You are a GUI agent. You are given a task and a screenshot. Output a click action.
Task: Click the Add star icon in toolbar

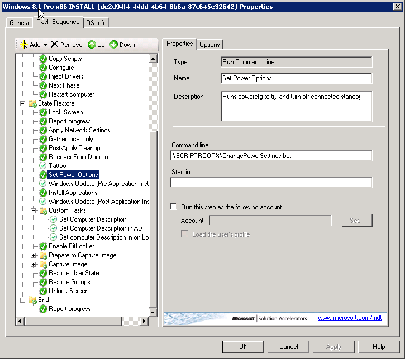coord(23,45)
